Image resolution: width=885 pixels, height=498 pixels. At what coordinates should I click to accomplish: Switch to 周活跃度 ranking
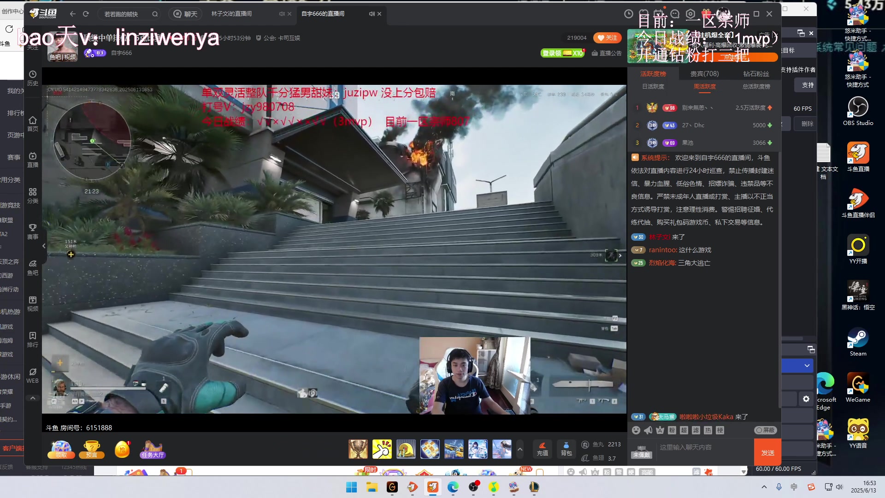pos(704,87)
